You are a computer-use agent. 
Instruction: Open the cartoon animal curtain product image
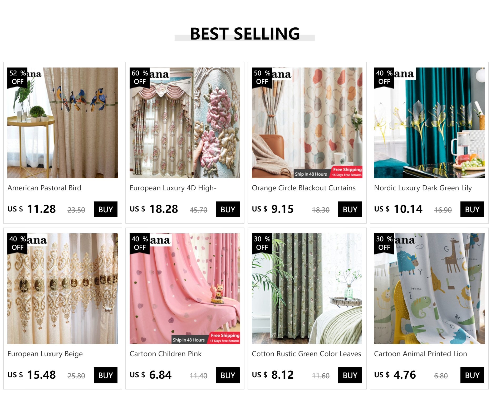429,289
